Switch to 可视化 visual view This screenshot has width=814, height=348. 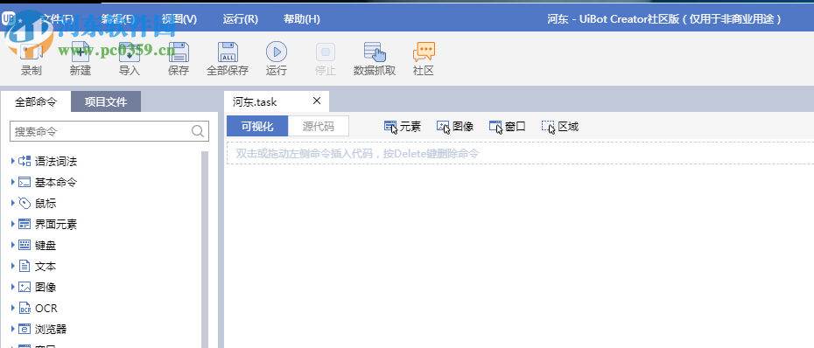pyautogui.click(x=257, y=127)
